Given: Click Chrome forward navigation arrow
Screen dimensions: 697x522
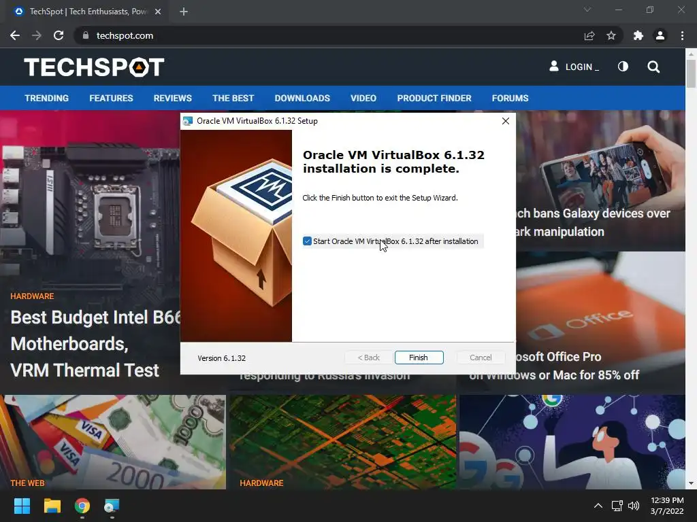Looking at the screenshot, I should (37, 35).
